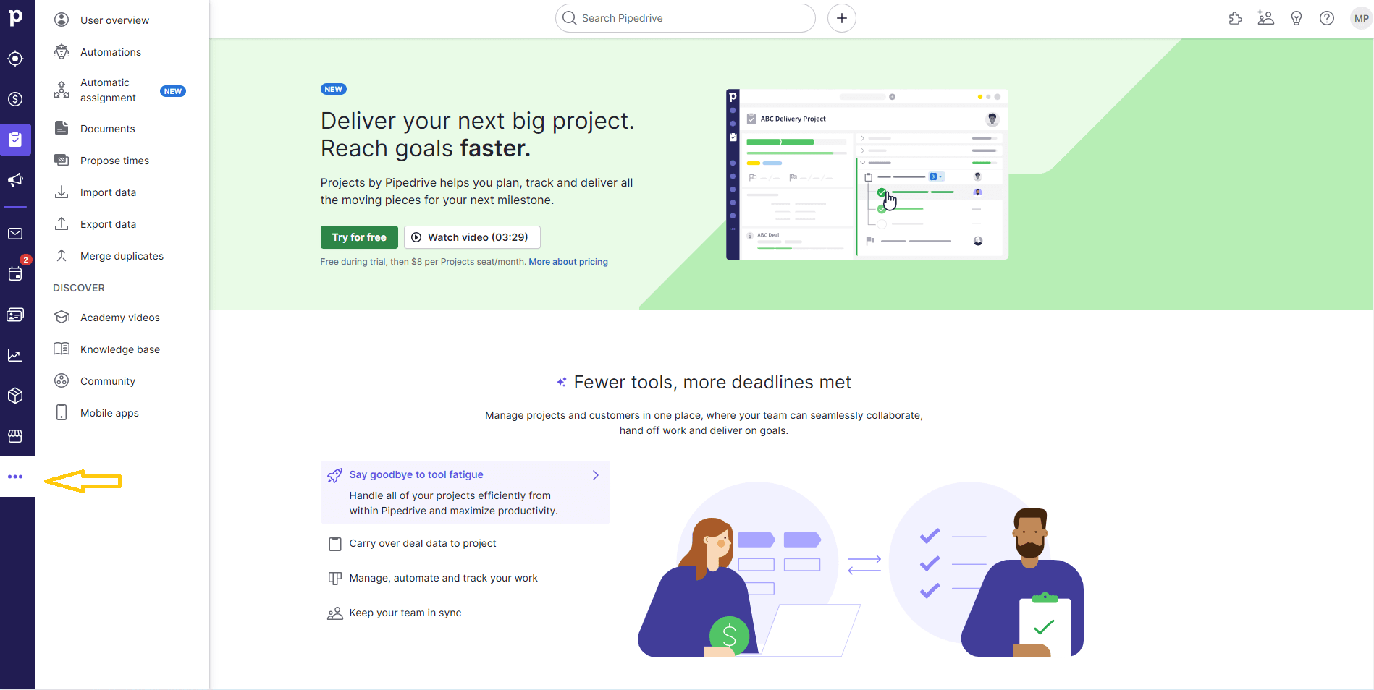Open Insights chart icon in sidebar

[15, 355]
